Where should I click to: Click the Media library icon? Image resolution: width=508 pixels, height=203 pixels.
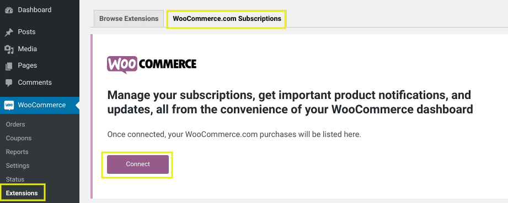pos(9,49)
